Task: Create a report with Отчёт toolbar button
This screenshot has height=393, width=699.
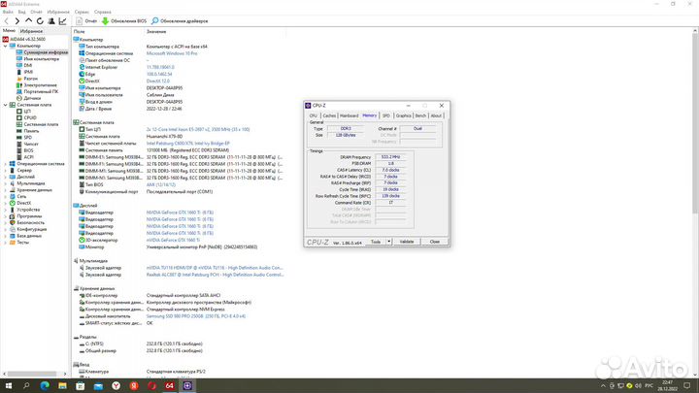Action: [86, 21]
